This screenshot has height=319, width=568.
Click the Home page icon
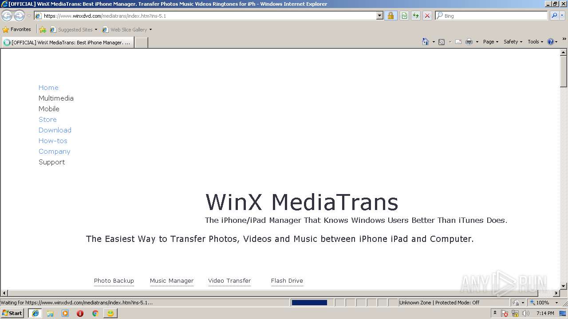click(426, 42)
